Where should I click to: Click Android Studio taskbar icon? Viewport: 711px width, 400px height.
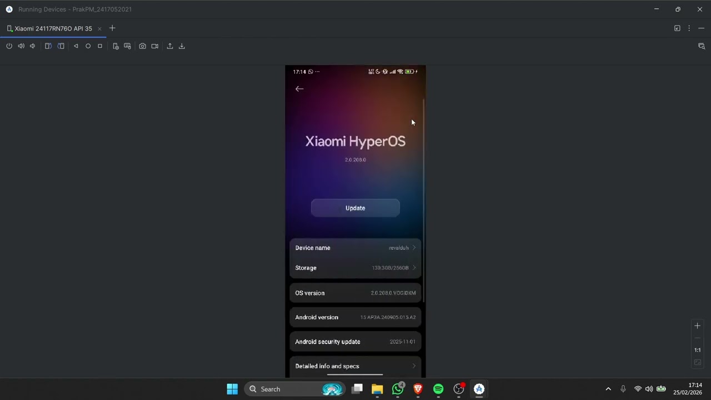479,389
